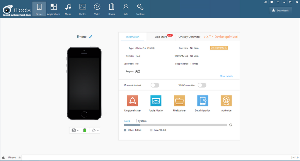Open the Toolbox section
The height and width of the screenshot is (161, 300).
(140, 9)
